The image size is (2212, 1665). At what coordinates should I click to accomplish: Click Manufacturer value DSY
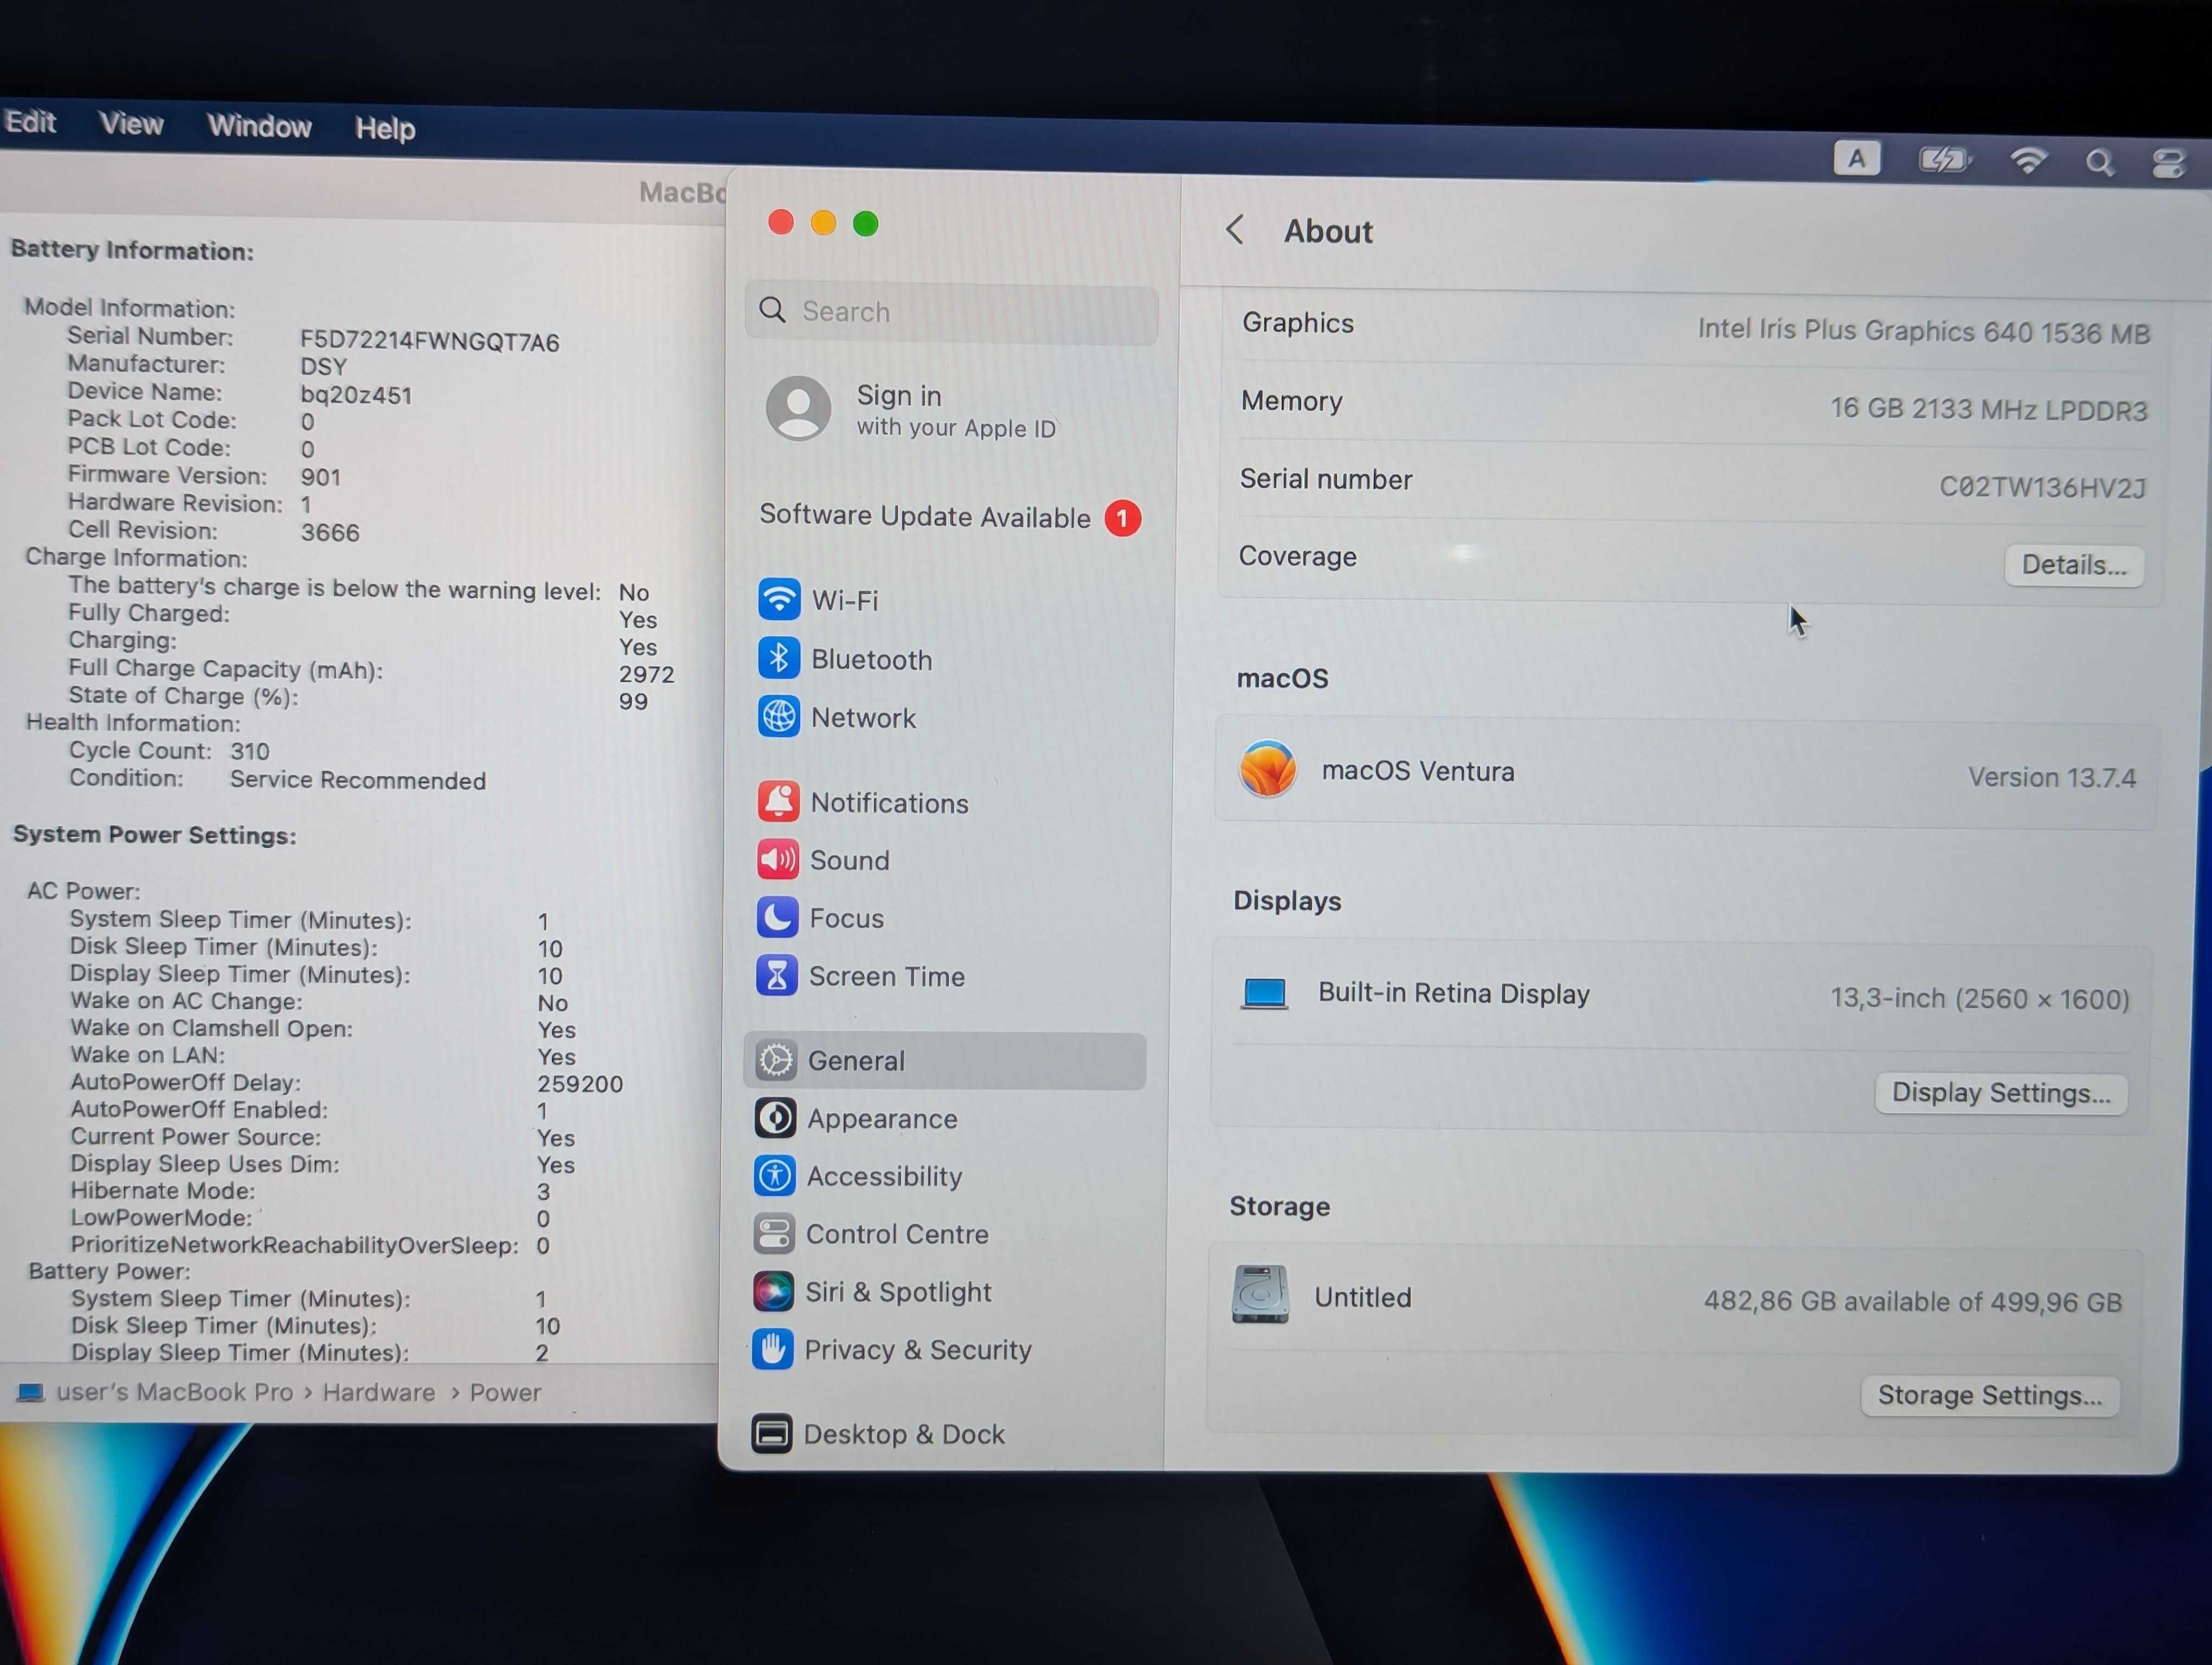323,367
